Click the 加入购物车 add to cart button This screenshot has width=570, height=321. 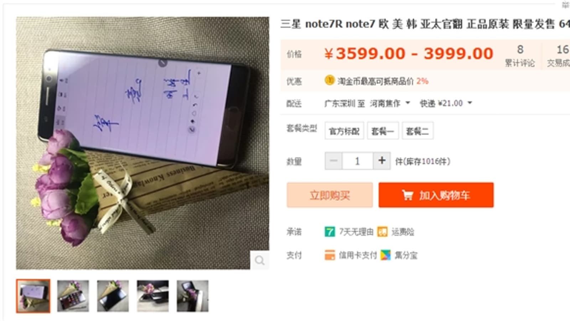coord(436,195)
